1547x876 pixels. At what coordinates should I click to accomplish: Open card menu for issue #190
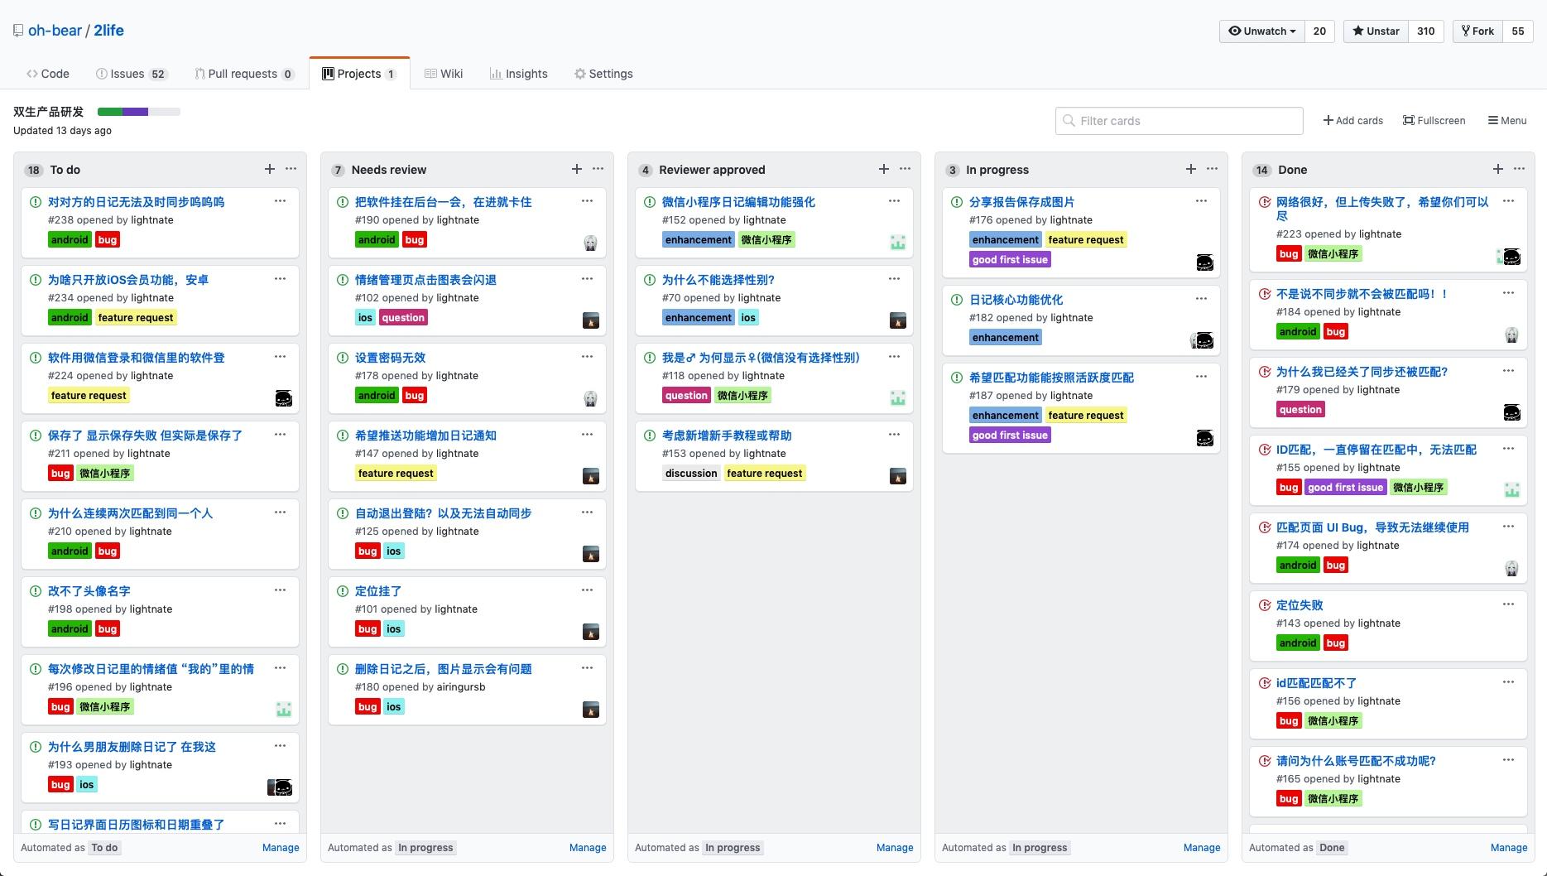(x=588, y=201)
